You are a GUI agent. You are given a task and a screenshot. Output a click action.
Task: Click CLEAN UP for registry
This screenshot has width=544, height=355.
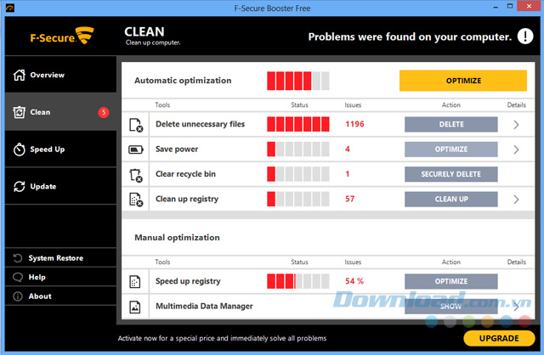tap(451, 199)
